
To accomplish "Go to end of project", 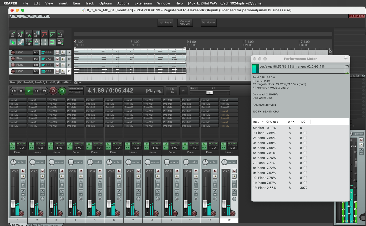I will coord(44,91).
